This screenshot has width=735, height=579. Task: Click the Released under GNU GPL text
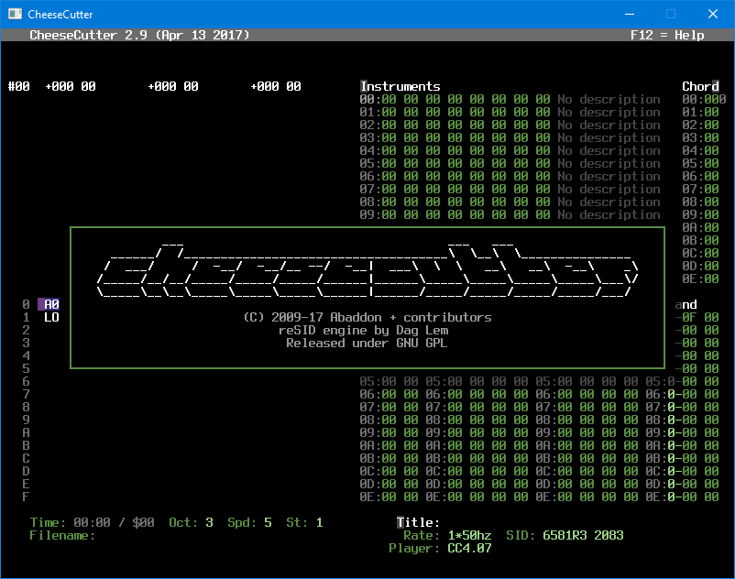pos(367,344)
